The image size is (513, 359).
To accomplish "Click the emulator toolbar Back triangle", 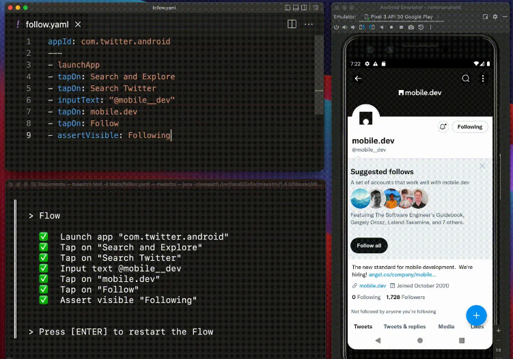I will coord(382,27).
